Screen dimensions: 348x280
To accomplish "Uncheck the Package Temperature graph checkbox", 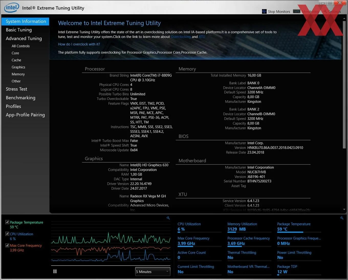I will click(x=7, y=222).
